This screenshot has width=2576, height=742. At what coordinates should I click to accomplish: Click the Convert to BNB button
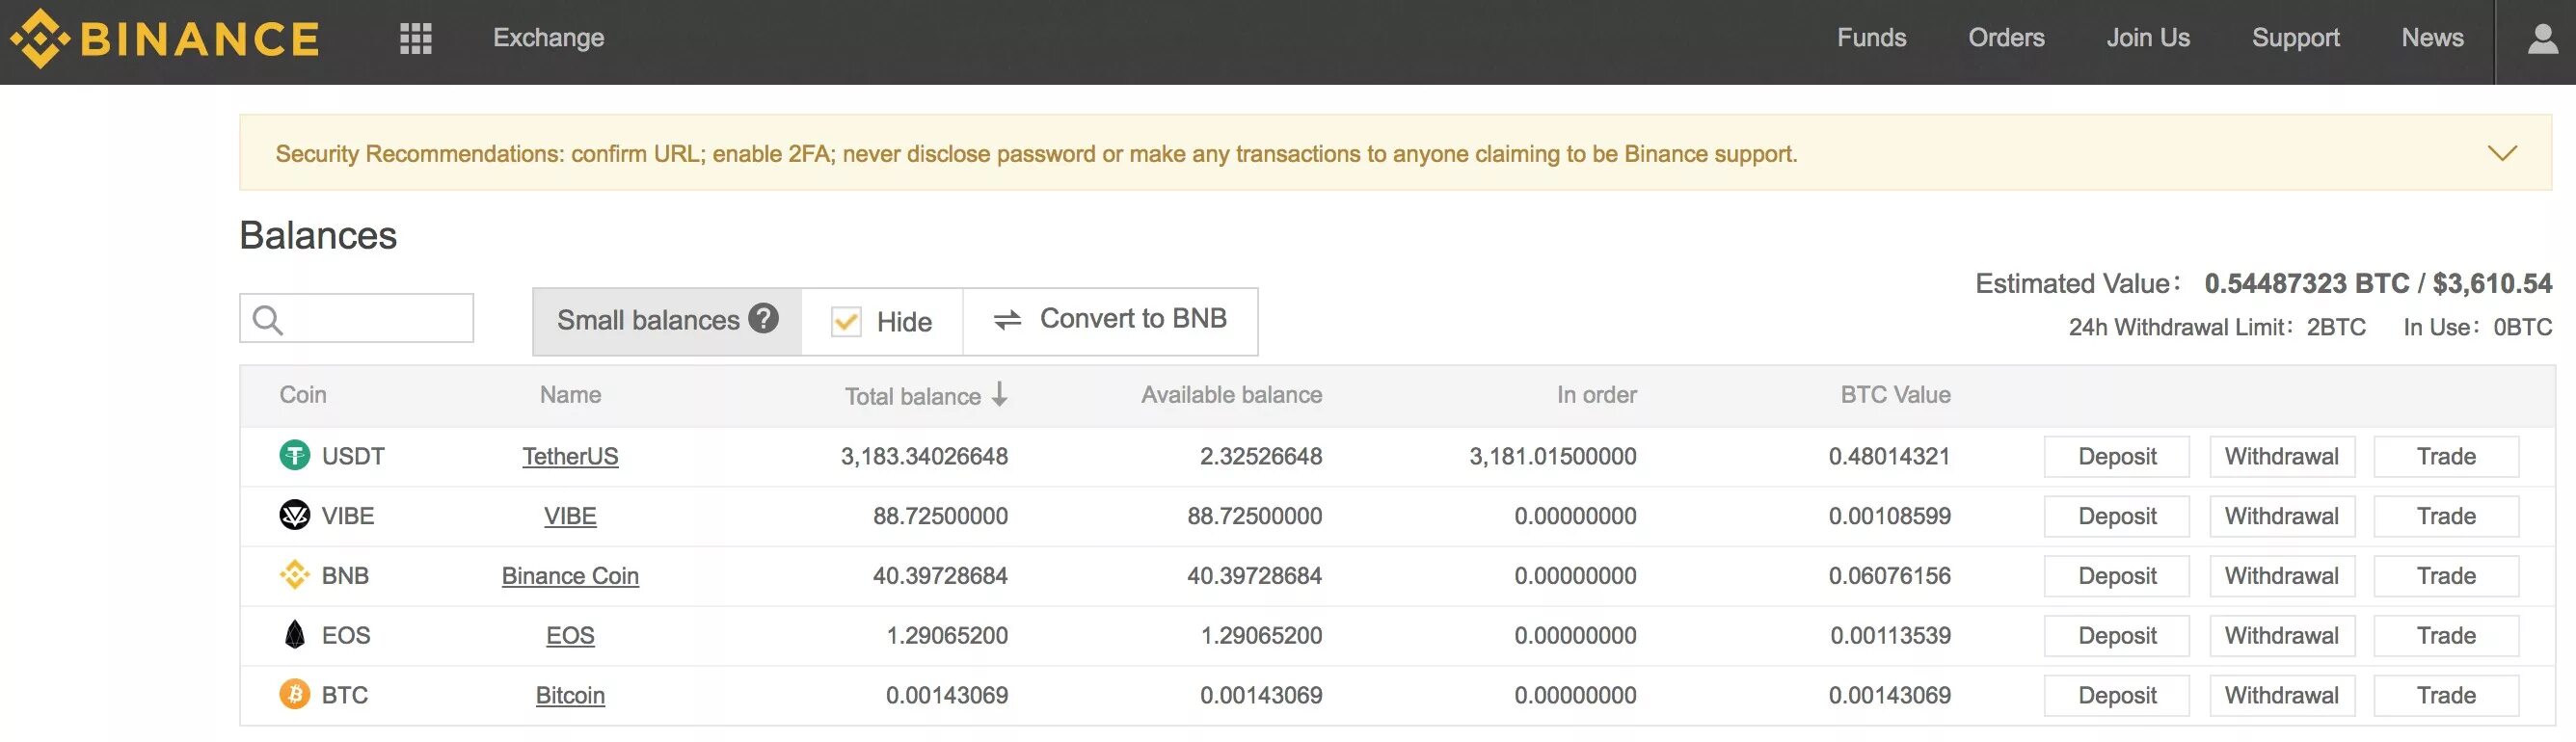point(1110,321)
